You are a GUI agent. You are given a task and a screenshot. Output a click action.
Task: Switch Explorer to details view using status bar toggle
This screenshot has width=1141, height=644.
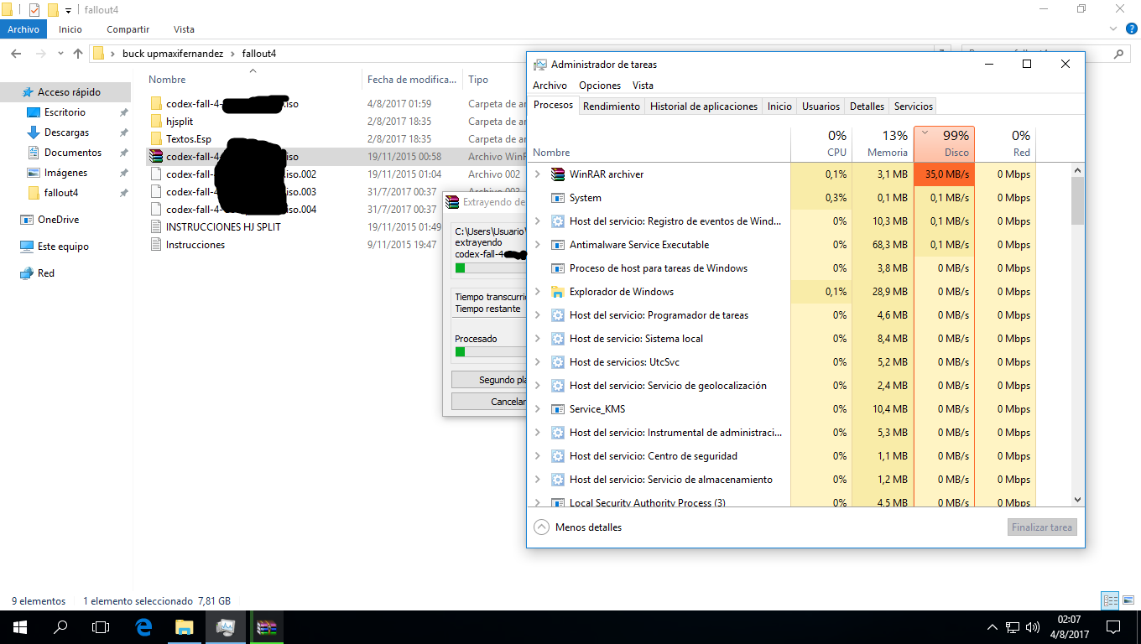coord(1110,600)
